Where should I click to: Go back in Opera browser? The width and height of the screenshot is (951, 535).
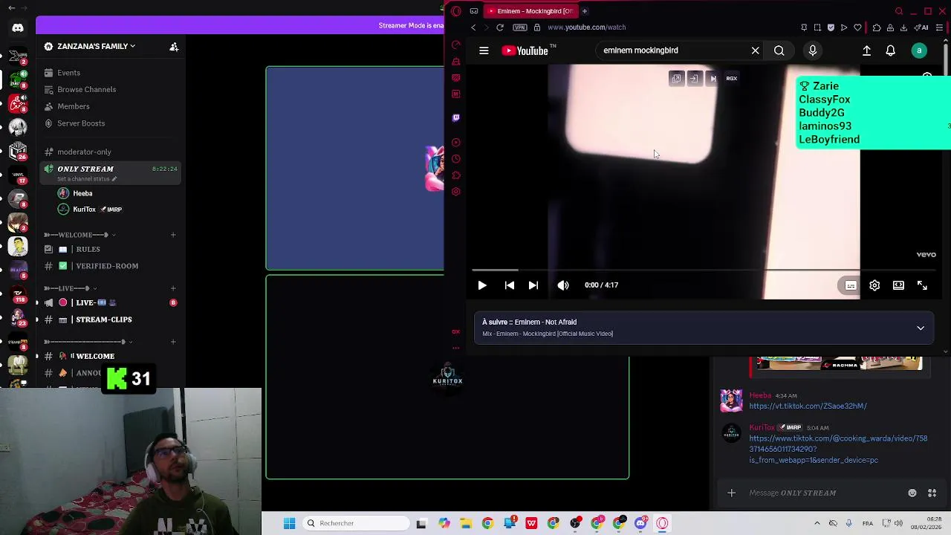(473, 27)
